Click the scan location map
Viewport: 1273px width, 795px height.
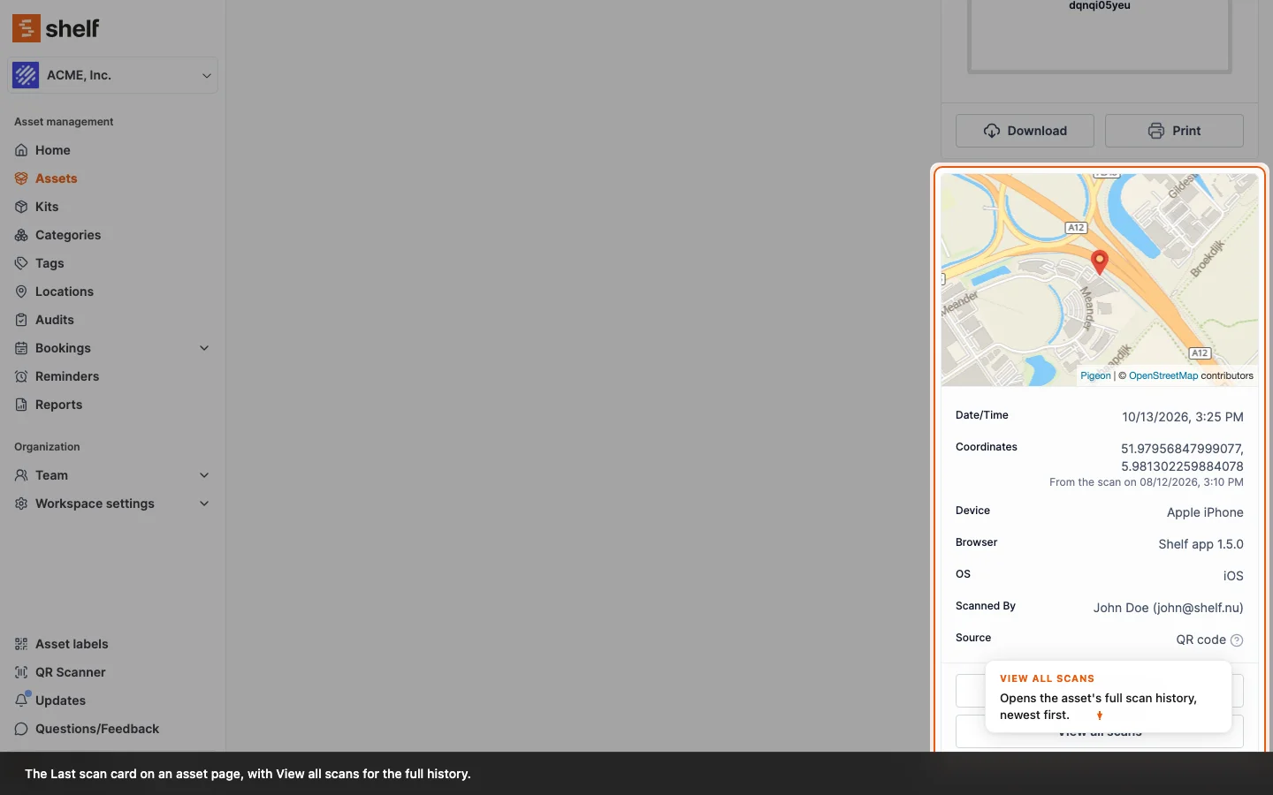[x=1100, y=279]
